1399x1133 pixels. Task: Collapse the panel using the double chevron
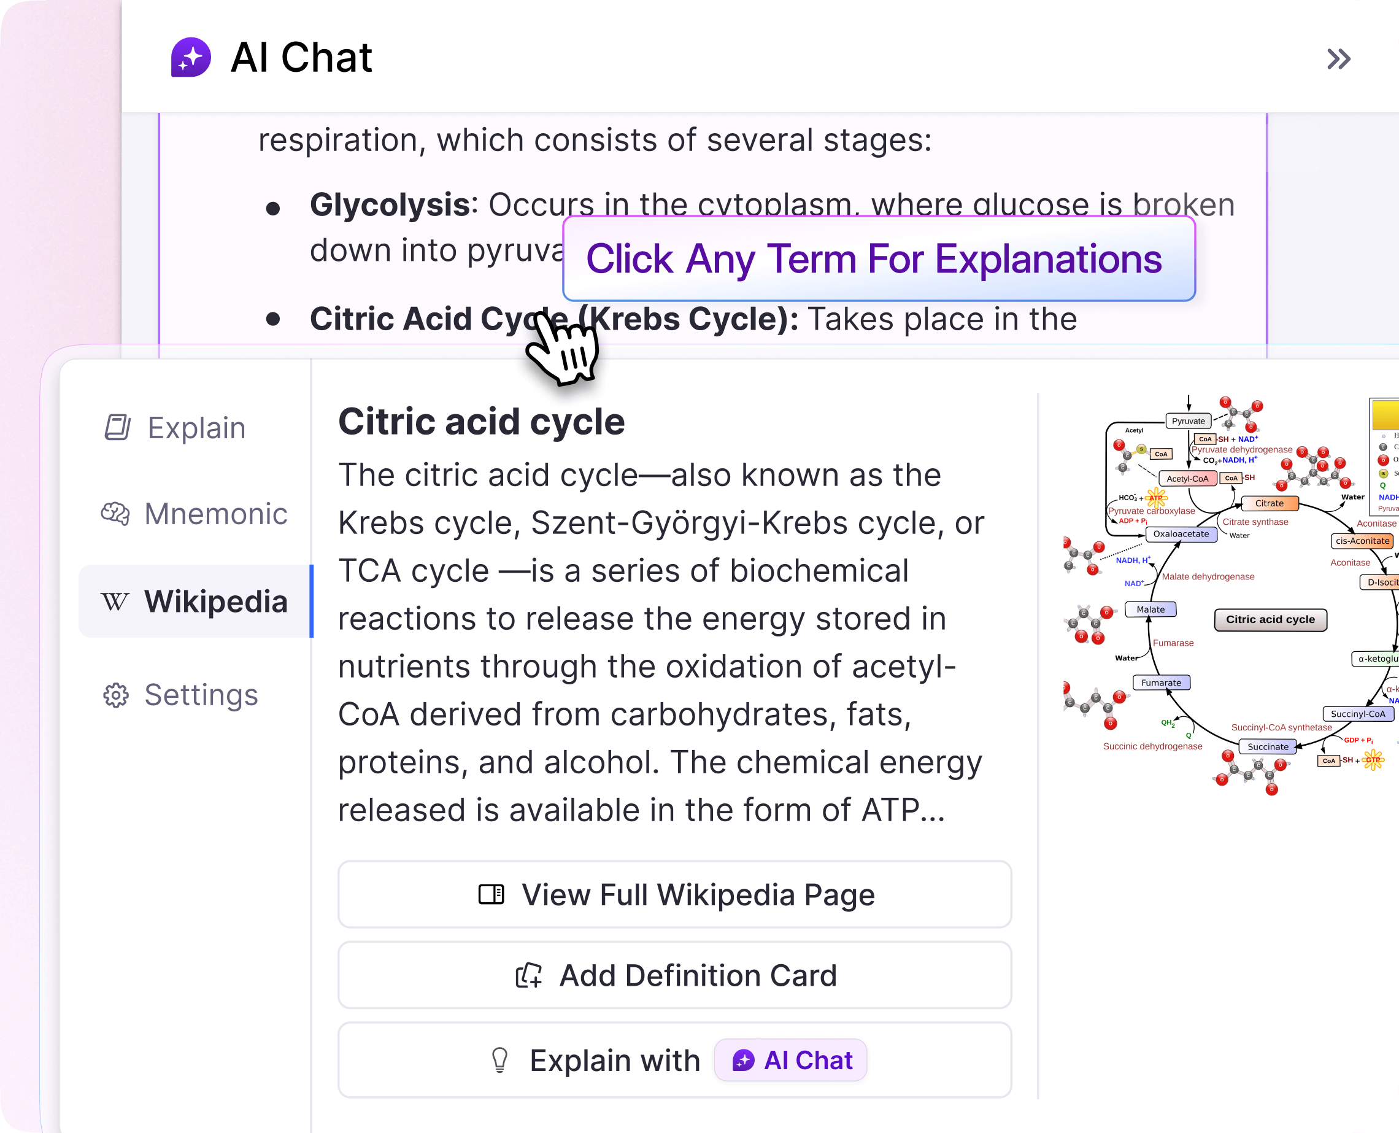point(1338,59)
